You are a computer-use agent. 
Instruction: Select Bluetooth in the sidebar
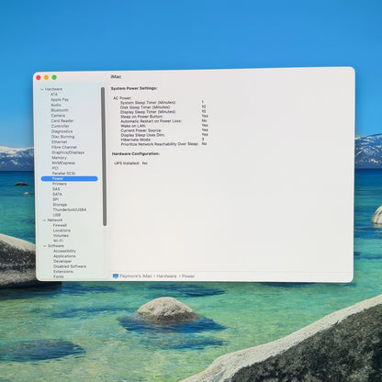pyautogui.click(x=60, y=110)
